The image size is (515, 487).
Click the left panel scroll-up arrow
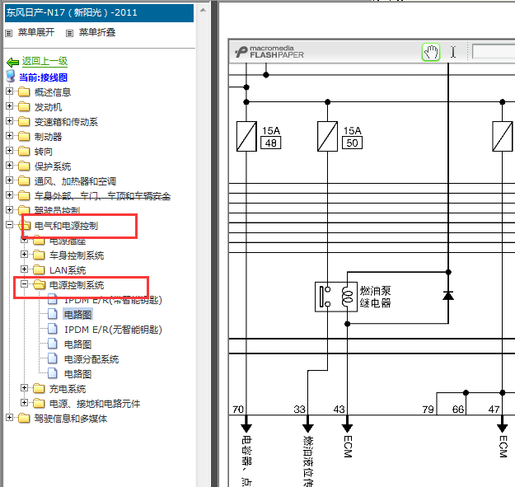pos(203,10)
